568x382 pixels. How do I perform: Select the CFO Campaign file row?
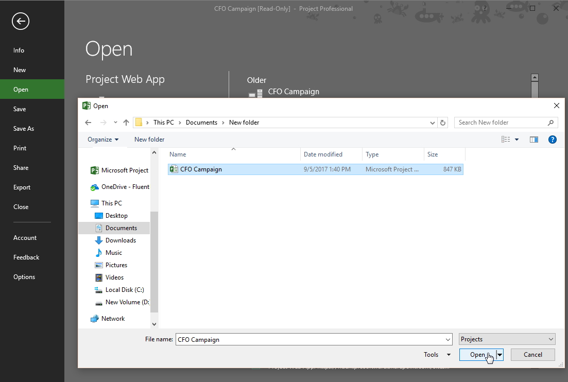pos(316,169)
